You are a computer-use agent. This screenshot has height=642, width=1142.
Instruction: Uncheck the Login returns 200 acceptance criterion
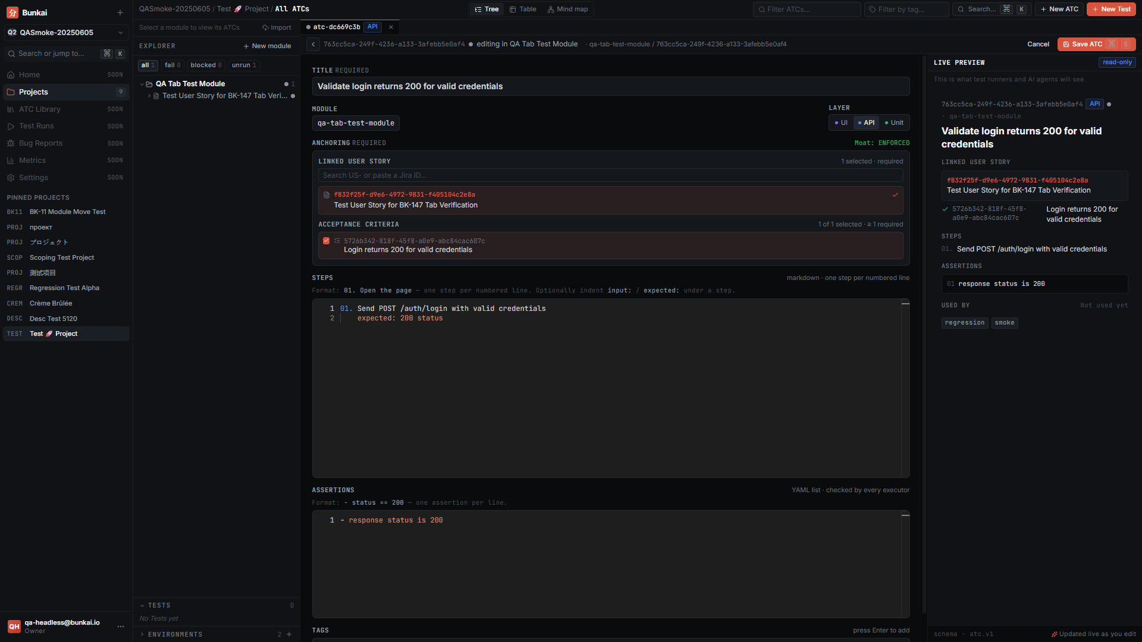[326, 241]
